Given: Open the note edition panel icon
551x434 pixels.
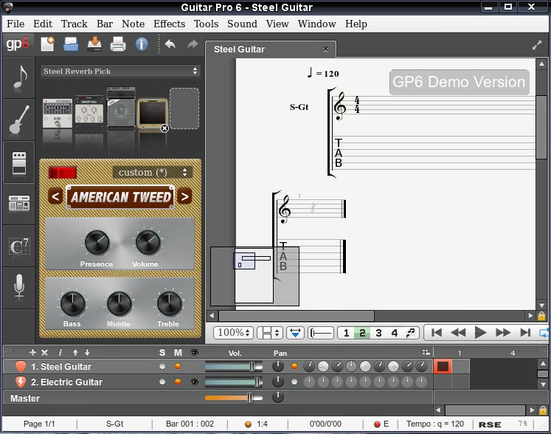Looking at the screenshot, I should (x=19, y=78).
